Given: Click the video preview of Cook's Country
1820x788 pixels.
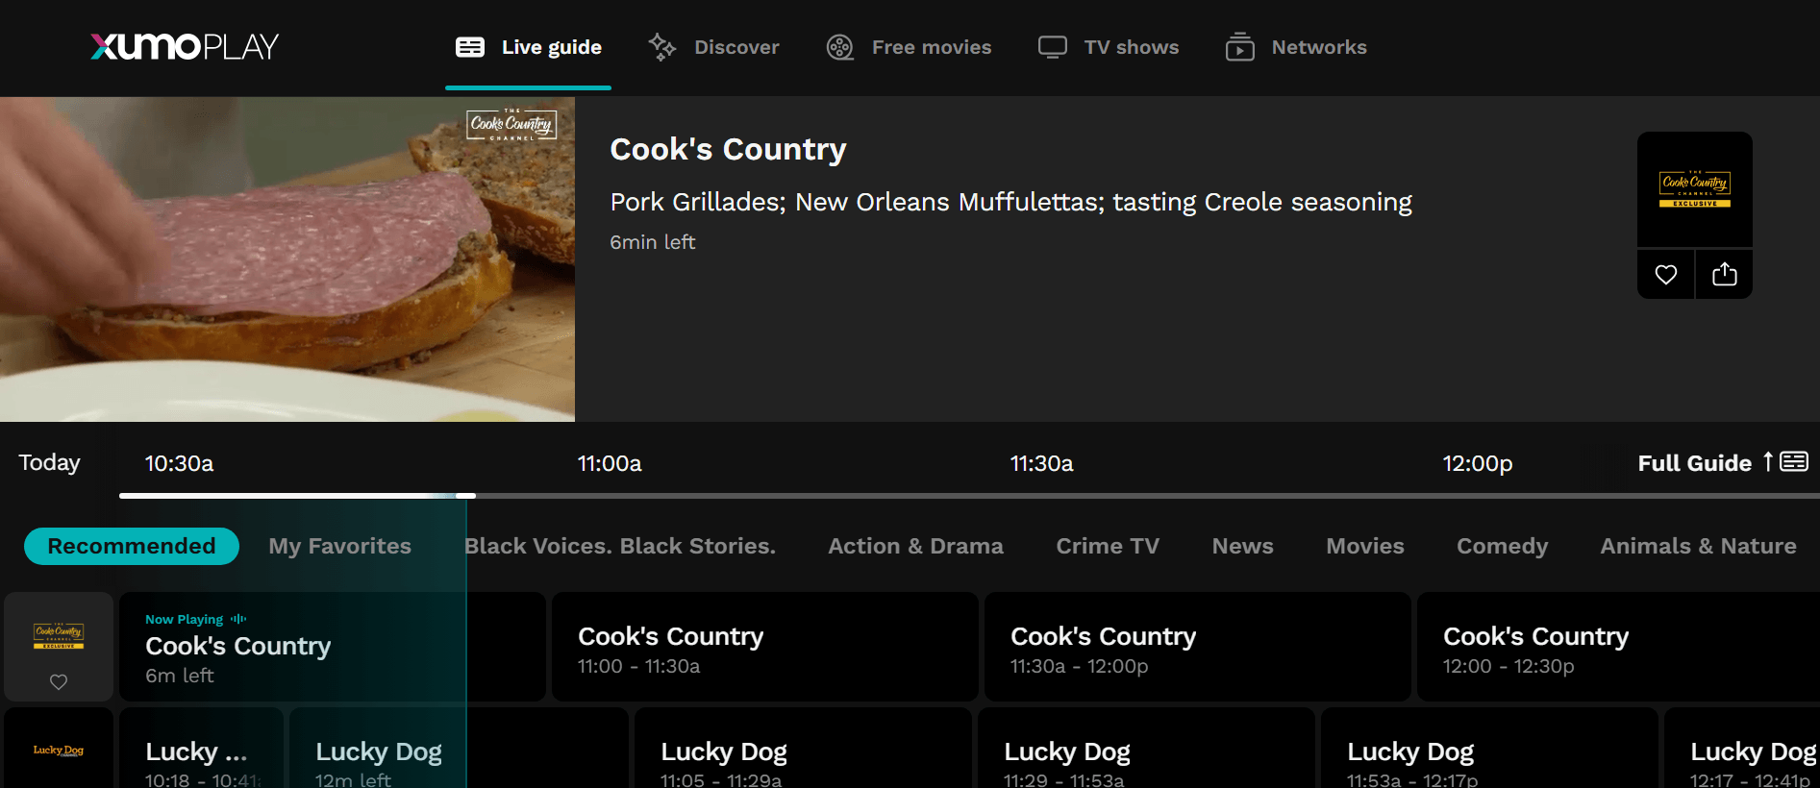Looking at the screenshot, I should pyautogui.click(x=287, y=259).
